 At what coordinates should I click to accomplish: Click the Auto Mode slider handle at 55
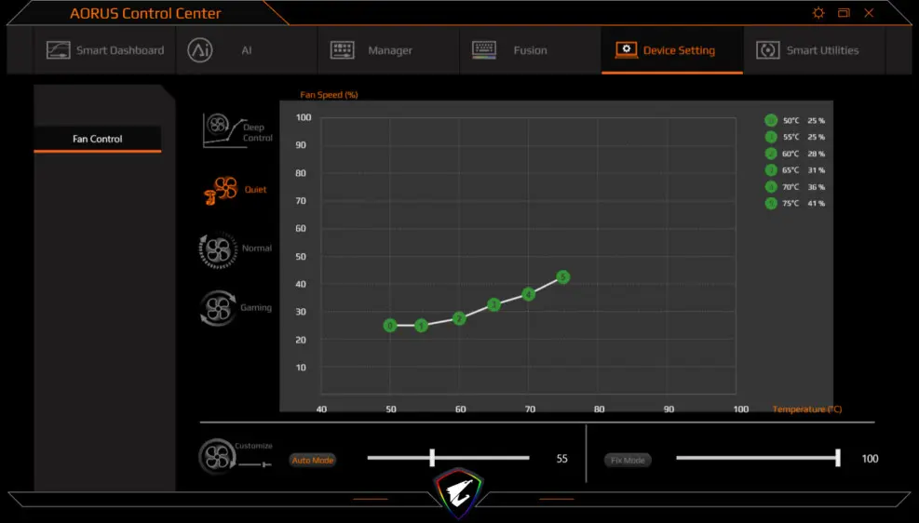click(x=432, y=458)
